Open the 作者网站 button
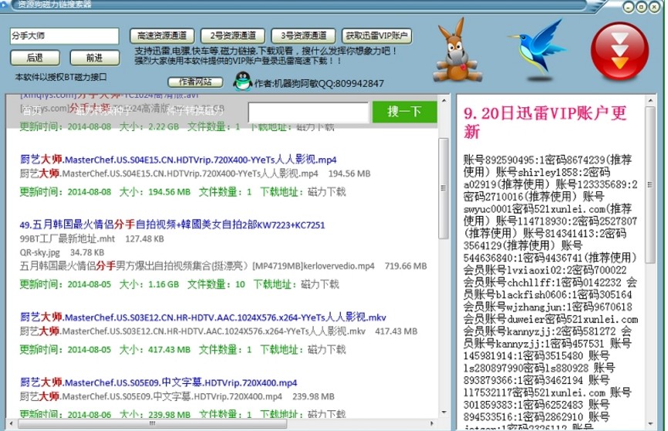 point(195,82)
